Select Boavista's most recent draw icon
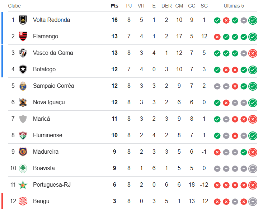This screenshot has width=263, height=211. click(x=253, y=169)
